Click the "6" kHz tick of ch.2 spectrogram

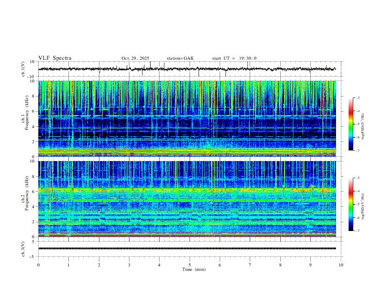click(x=34, y=192)
